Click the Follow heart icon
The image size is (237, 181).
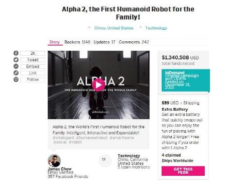(x=16, y=79)
